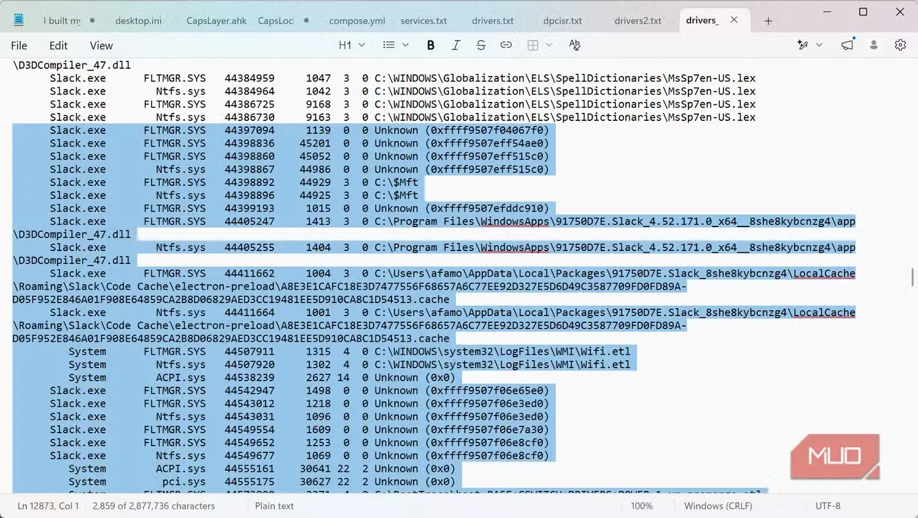Open the account profile icon
This screenshot has height=518, width=918.
pyautogui.click(x=874, y=45)
